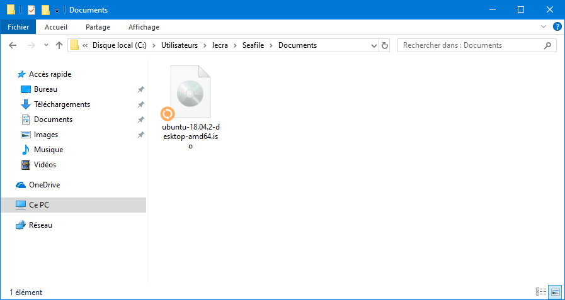565x300 pixels.
Task: Select Ce PC in the navigation pane
Action: click(74, 204)
